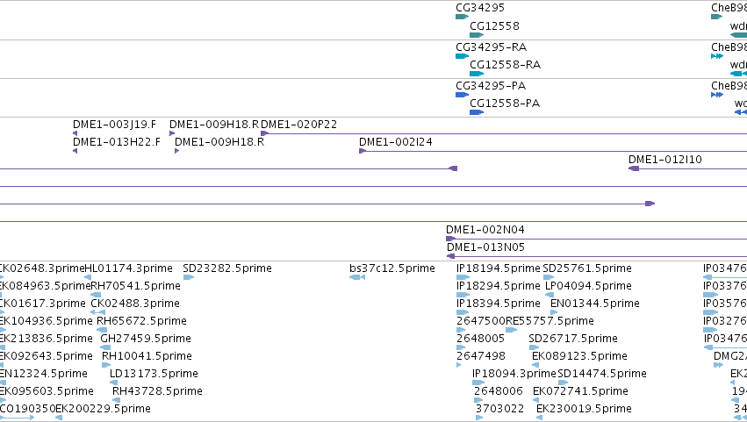Click the DME1-003J19.F purple arrowhead
The height and width of the screenshot is (422, 747).
tap(75, 133)
